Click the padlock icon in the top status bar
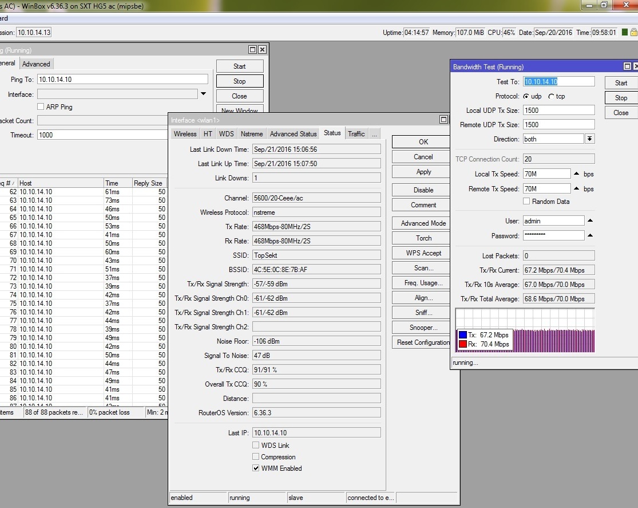 click(x=634, y=32)
